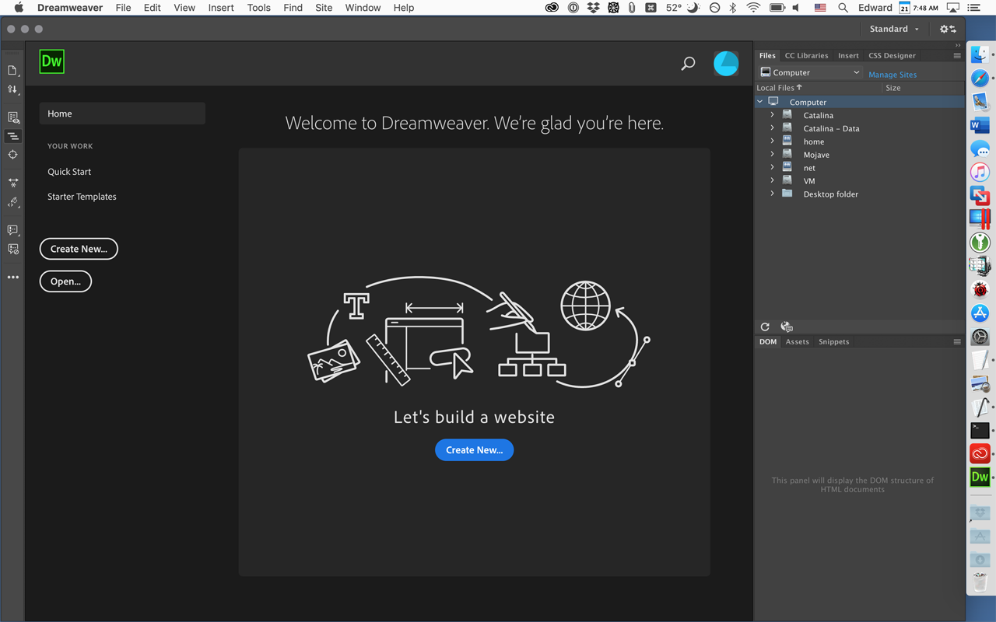Viewport: 996px width, 622px height.
Task: Open Files panel options menu icon
Action: tap(957, 56)
